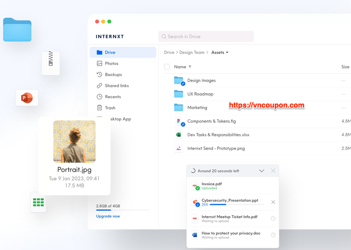The image size is (351, 250).
Task: Click the Around 20 seconds left text
Action: [218, 171]
